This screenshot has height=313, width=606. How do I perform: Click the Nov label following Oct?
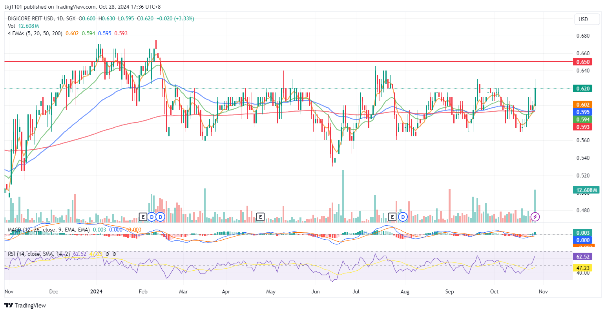(x=543, y=291)
